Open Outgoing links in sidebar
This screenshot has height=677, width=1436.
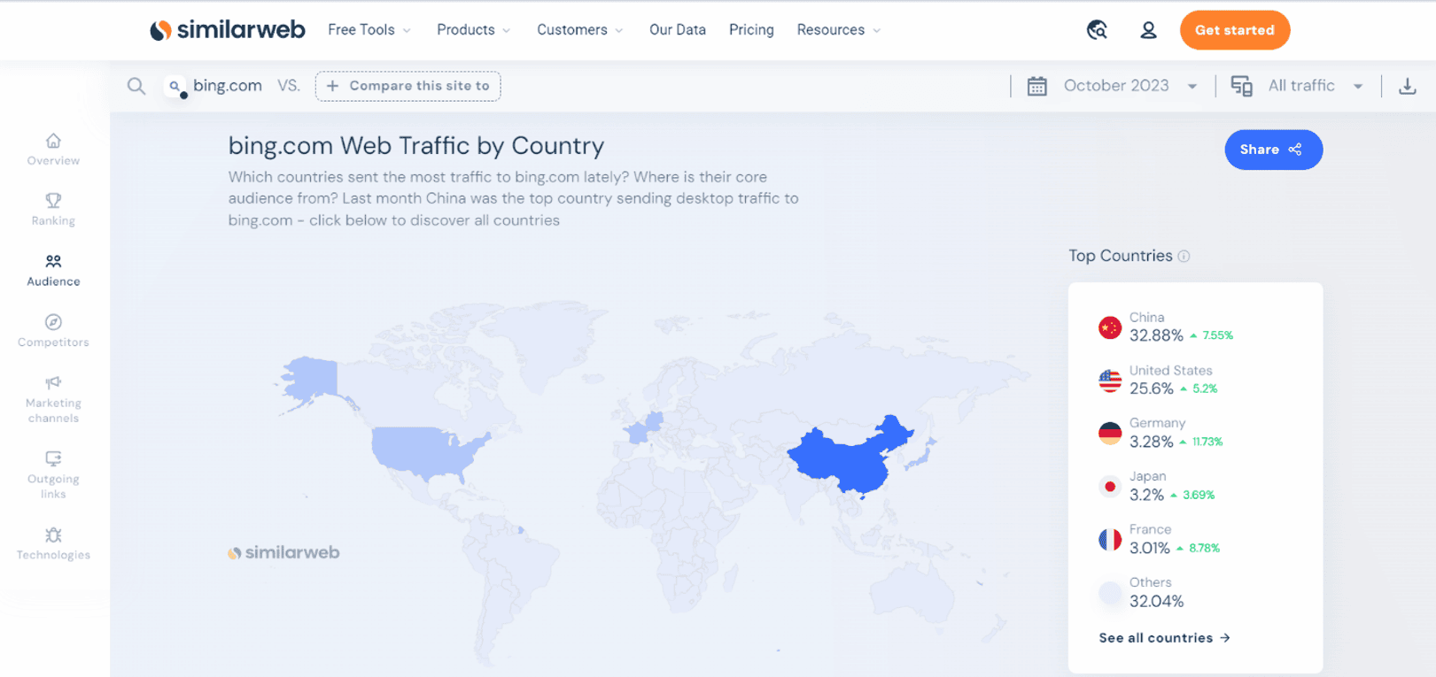pyautogui.click(x=53, y=475)
